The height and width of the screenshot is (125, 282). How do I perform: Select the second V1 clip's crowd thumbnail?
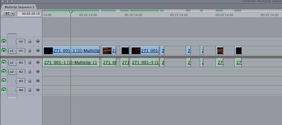pyautogui.click(x=107, y=51)
